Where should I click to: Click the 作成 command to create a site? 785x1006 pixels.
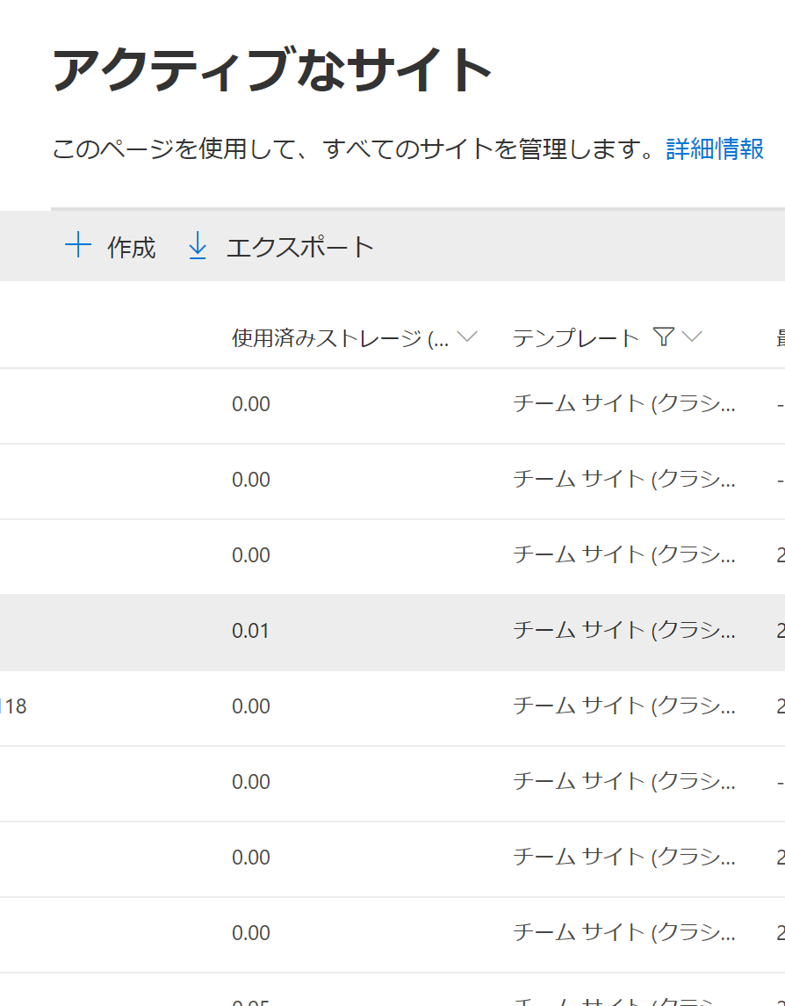point(133,247)
